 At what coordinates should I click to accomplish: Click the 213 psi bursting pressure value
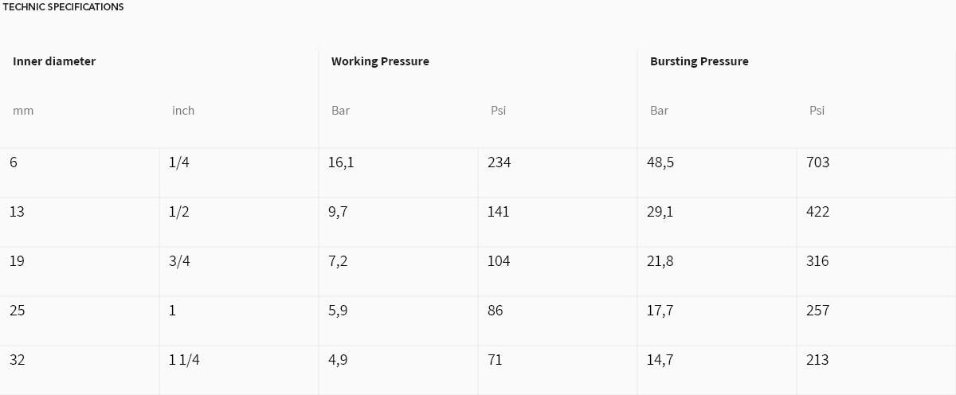click(x=817, y=360)
